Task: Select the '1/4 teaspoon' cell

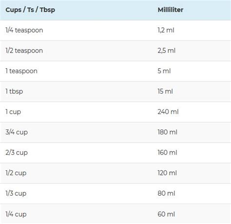Action: tap(24, 30)
